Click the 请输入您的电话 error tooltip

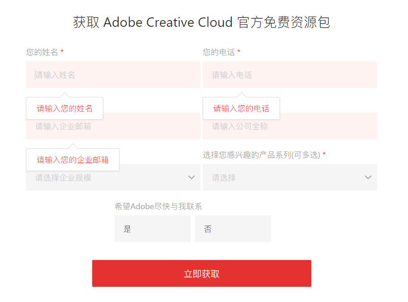[x=241, y=109]
